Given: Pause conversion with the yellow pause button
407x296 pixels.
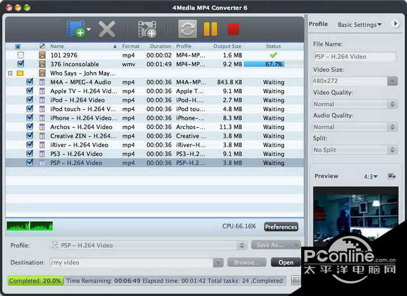Looking at the screenshot, I should pos(210,29).
